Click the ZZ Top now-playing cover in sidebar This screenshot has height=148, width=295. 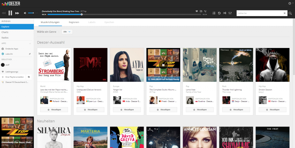point(17,132)
